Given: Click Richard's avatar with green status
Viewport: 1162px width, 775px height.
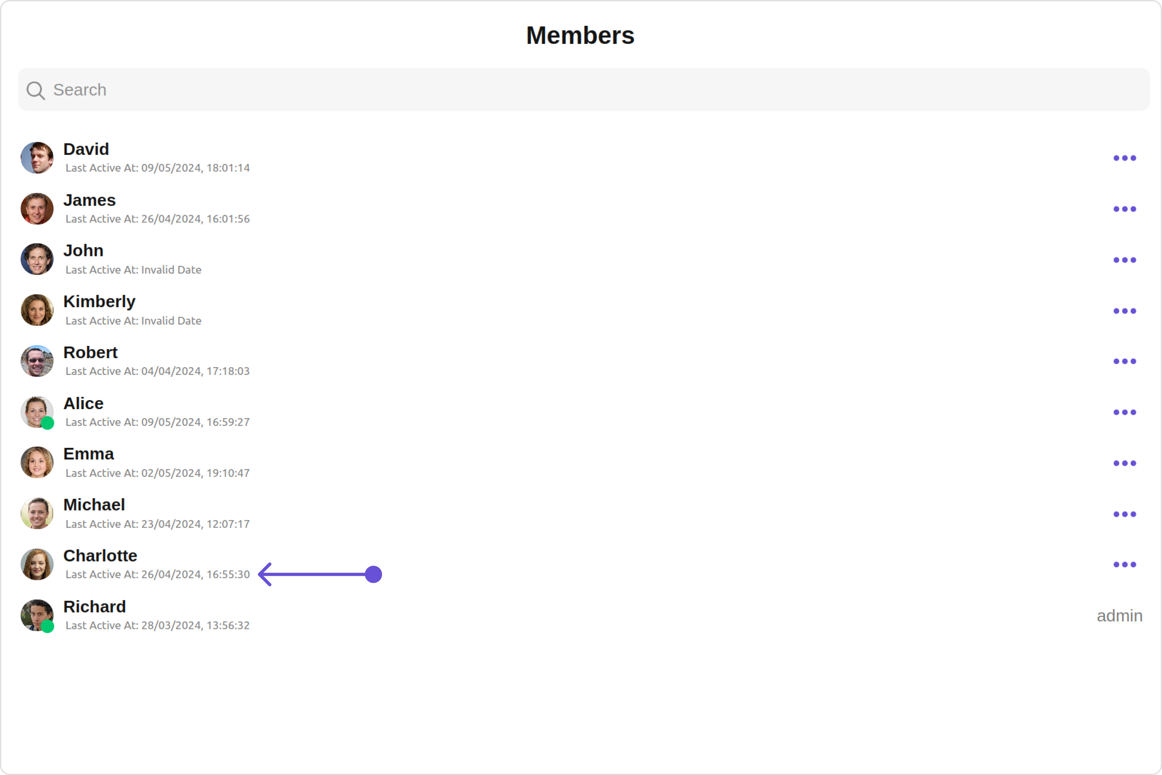Looking at the screenshot, I should click(37, 615).
